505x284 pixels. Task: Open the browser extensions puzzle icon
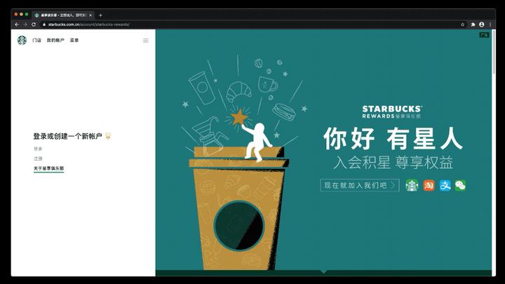(473, 25)
